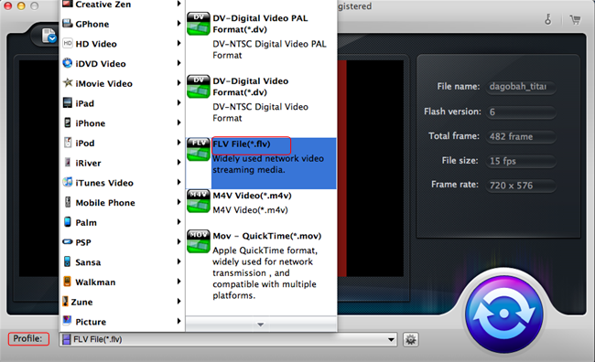The image size is (595, 362).
Task: Click the File name field dagobah_titan
Action: 521,87
